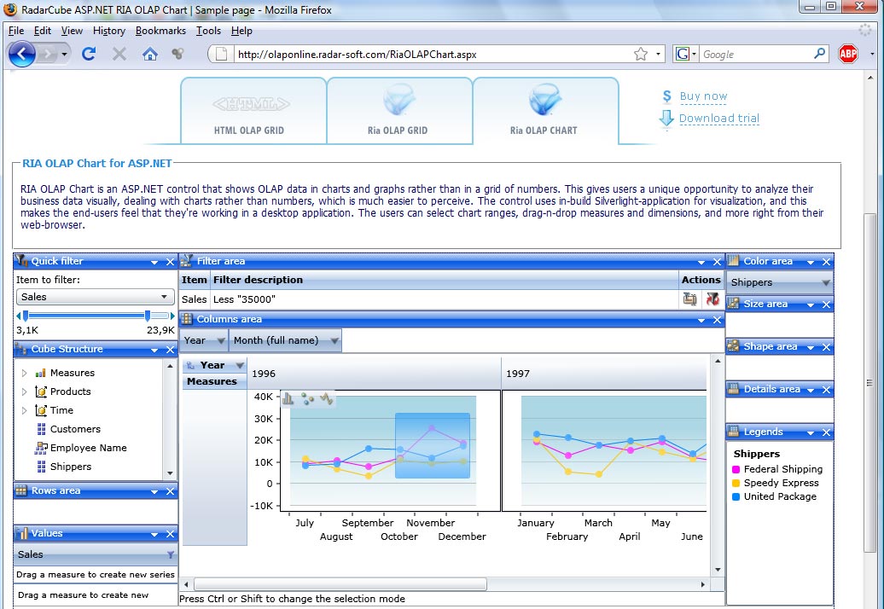Click the Time dimension icon in tree

tap(41, 410)
